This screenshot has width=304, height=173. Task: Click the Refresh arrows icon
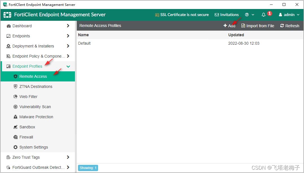[282, 26]
